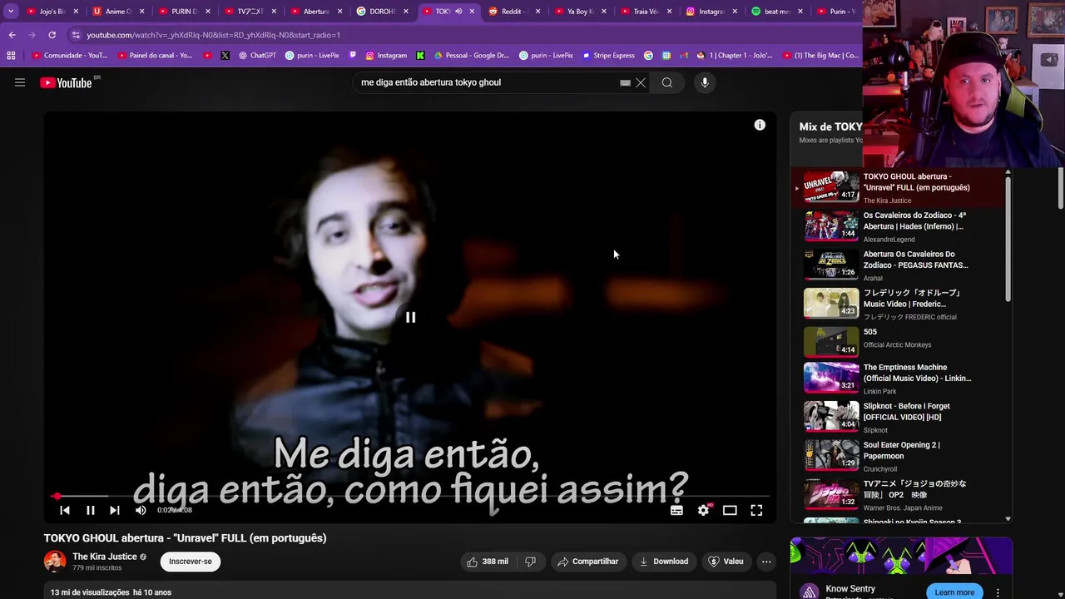This screenshot has height=599, width=1065.
Task: Run search with the magnifier button
Action: [667, 82]
